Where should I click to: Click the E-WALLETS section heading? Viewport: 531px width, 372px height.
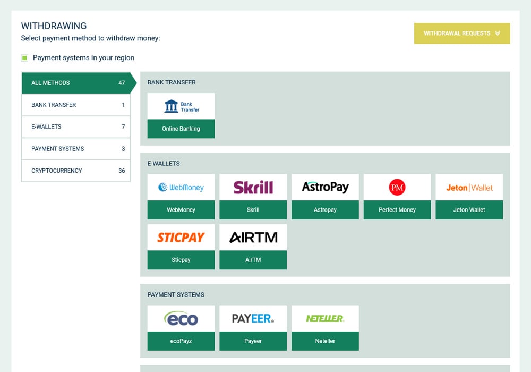tap(164, 163)
